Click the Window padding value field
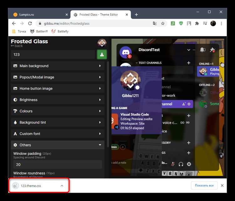The width and height of the screenshot is (235, 201). click(57, 164)
